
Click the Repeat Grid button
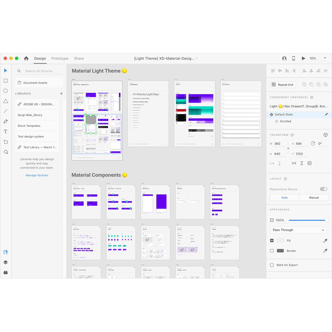pyautogui.click(x=283, y=84)
